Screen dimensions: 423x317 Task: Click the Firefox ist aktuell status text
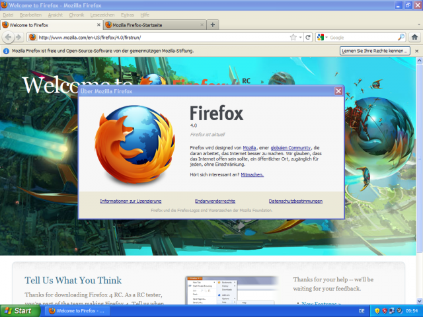click(x=207, y=135)
